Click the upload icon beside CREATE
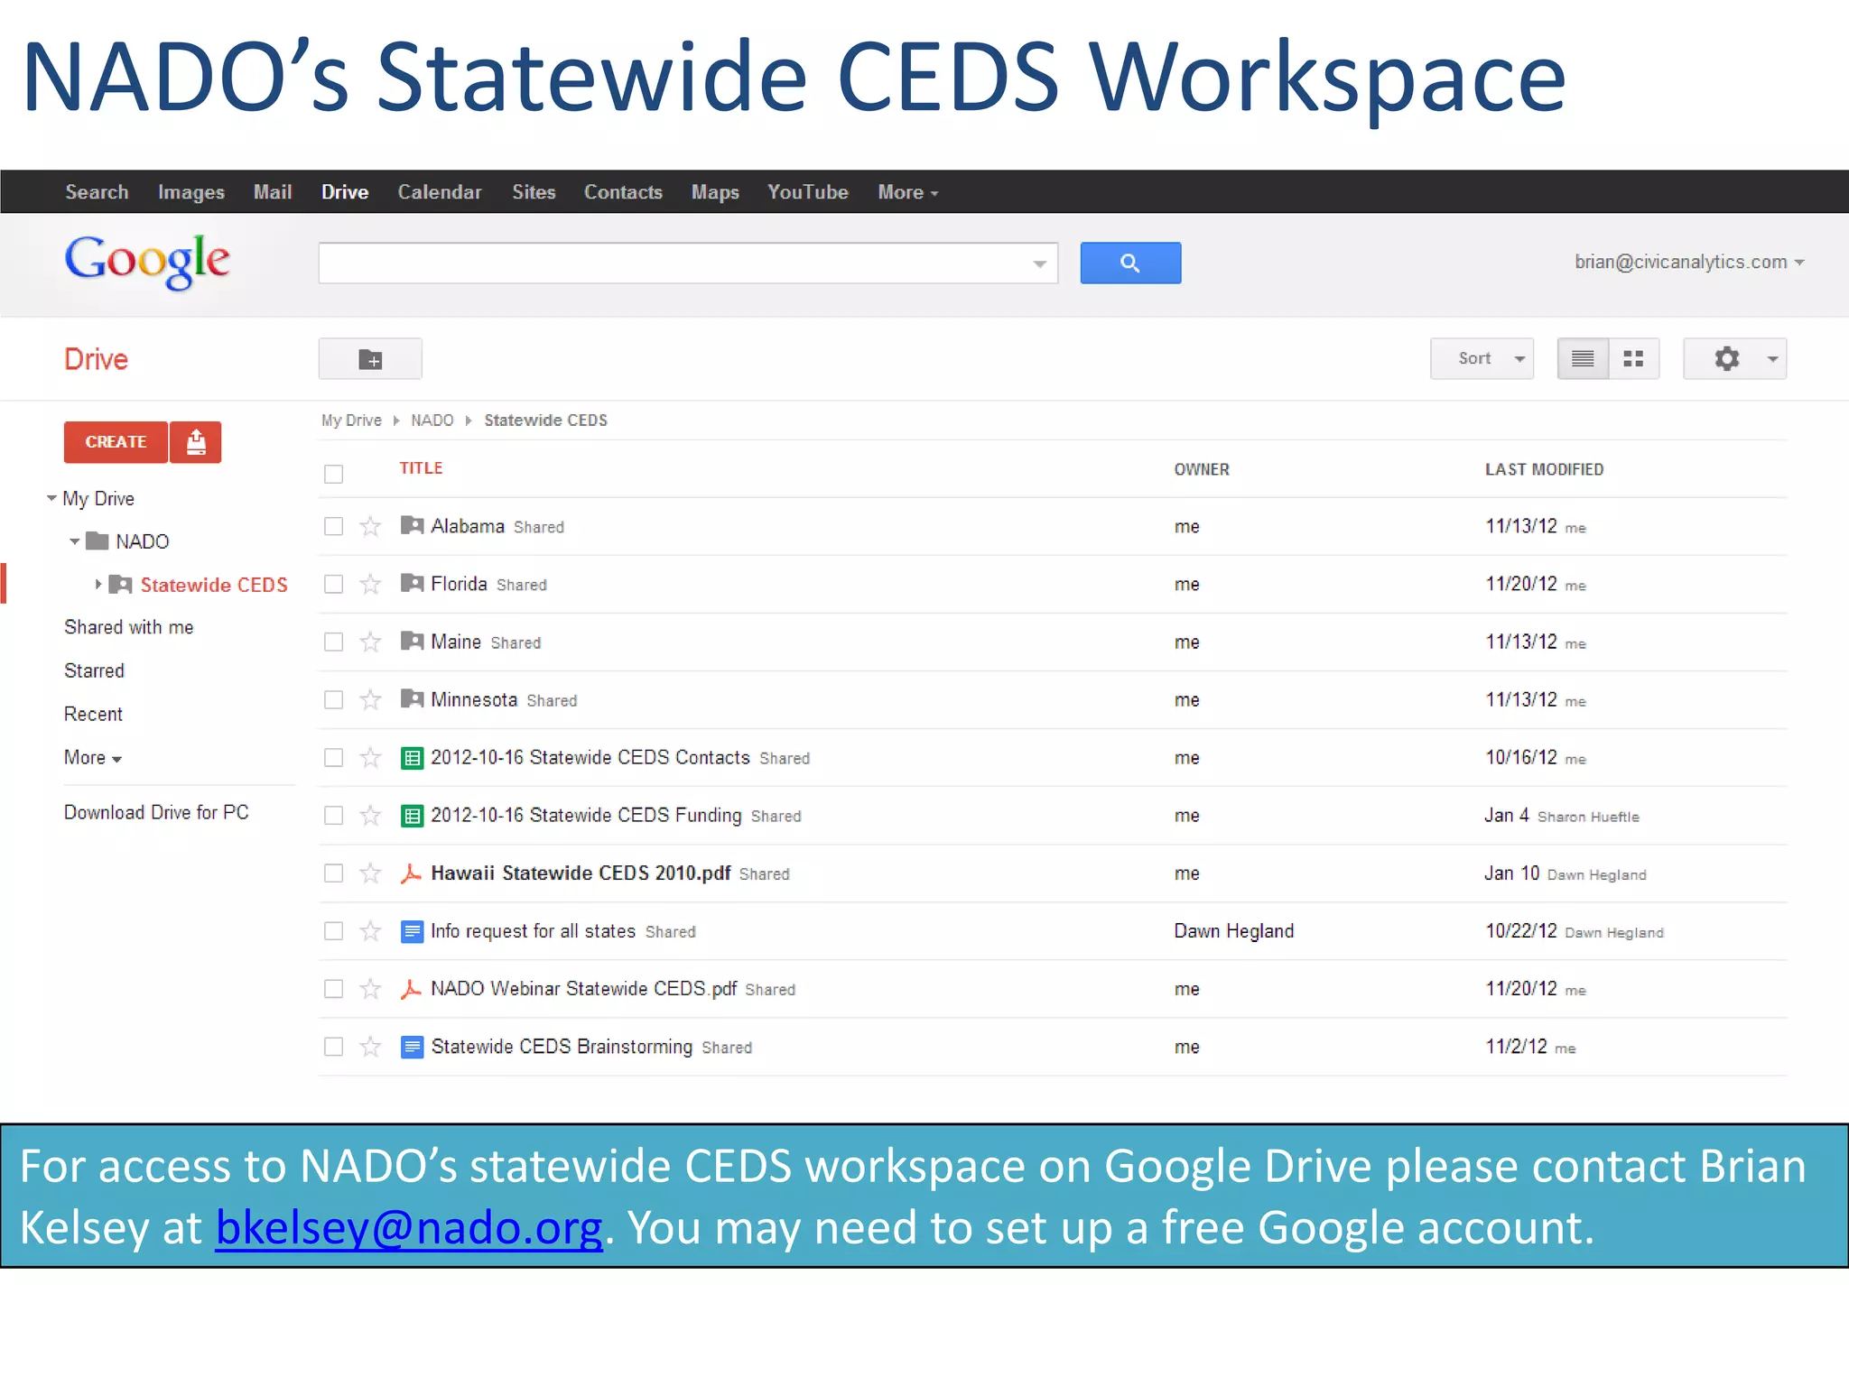Image resolution: width=1849 pixels, height=1386 pixels. 196,442
